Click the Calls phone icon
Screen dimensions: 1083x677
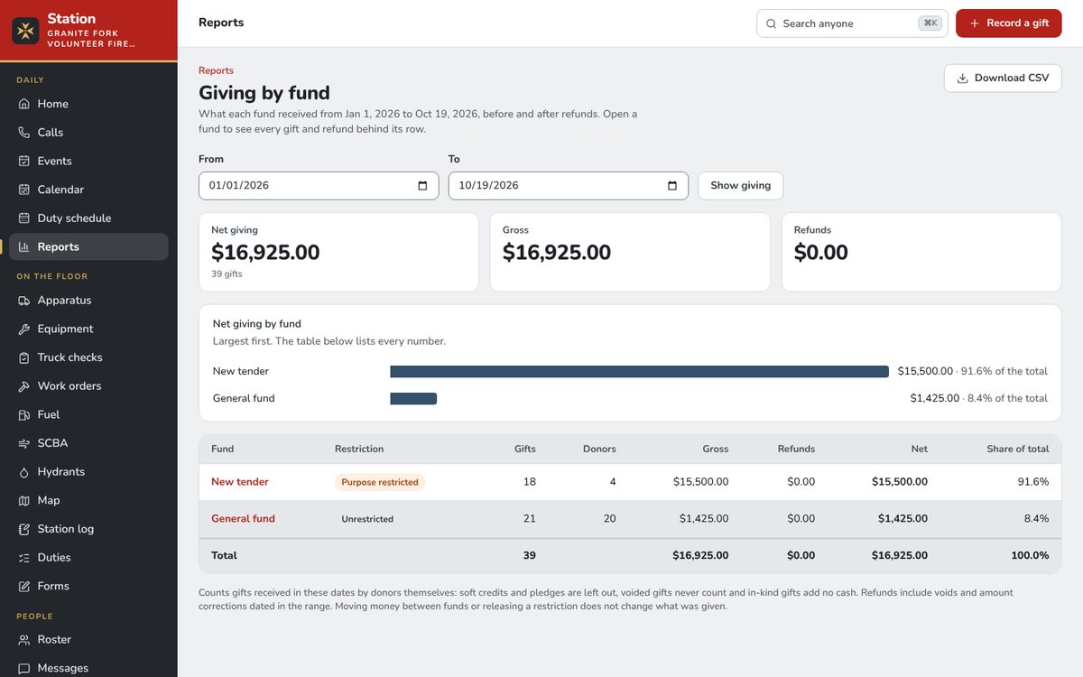pos(24,133)
